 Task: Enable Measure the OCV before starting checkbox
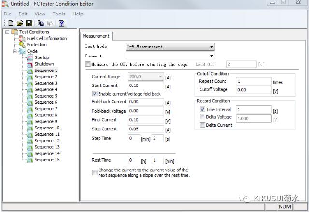coord(87,64)
